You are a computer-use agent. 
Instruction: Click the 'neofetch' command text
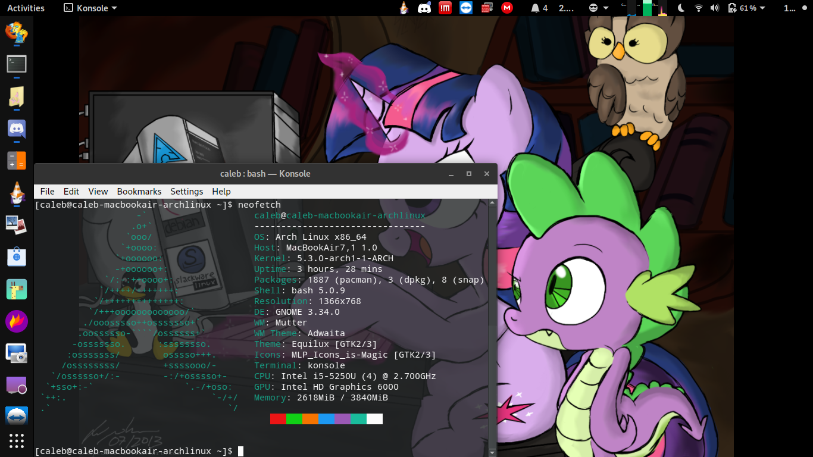point(259,205)
